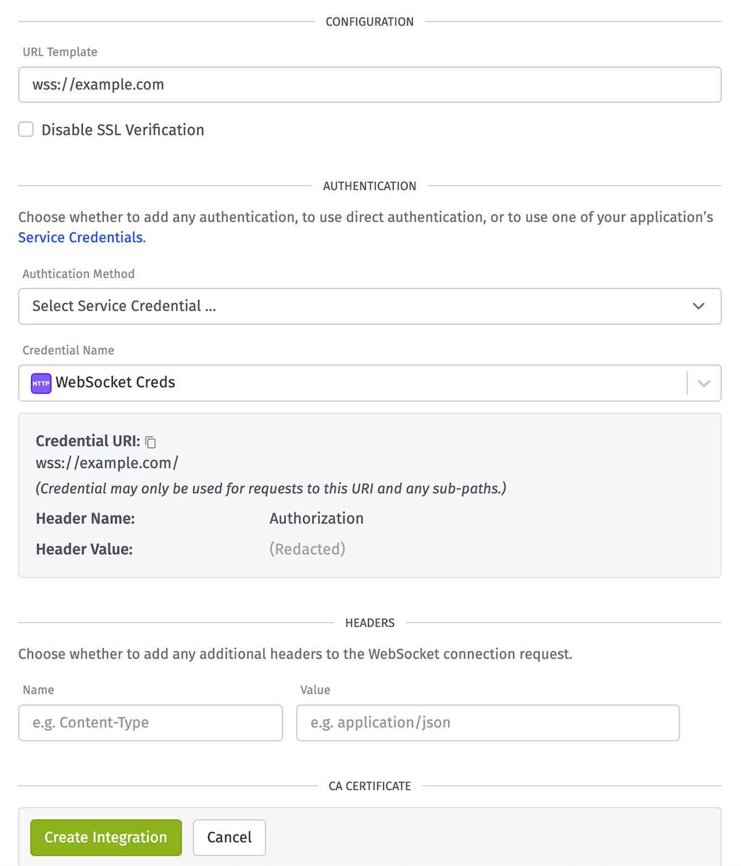This screenshot has width=741, height=866.
Task: Click the Cancel button
Action: point(229,837)
